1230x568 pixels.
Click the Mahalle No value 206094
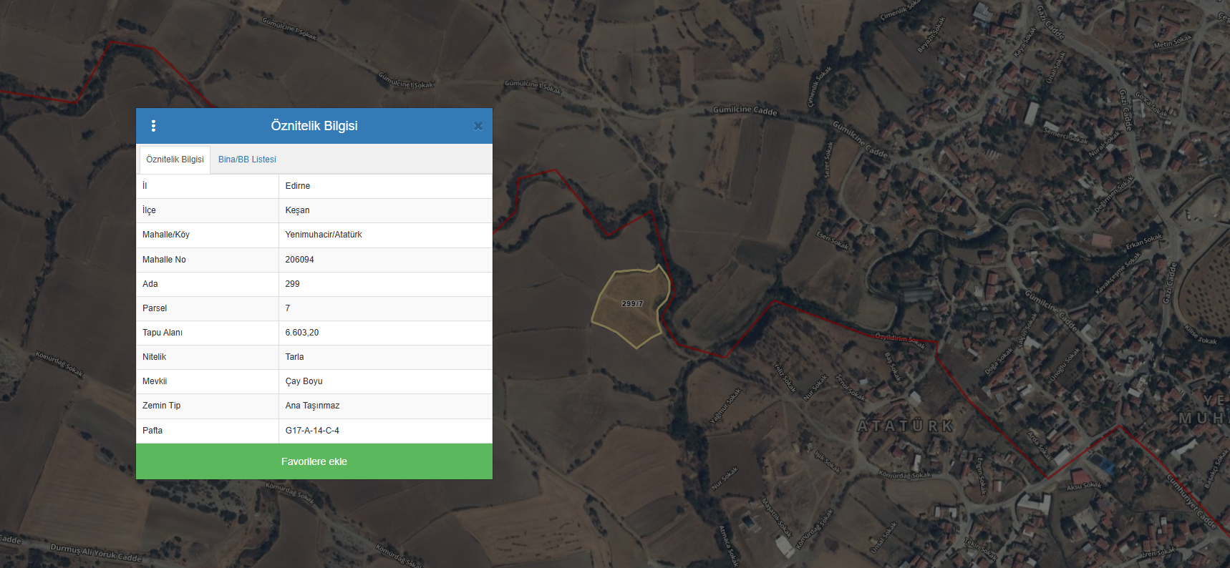click(x=299, y=260)
